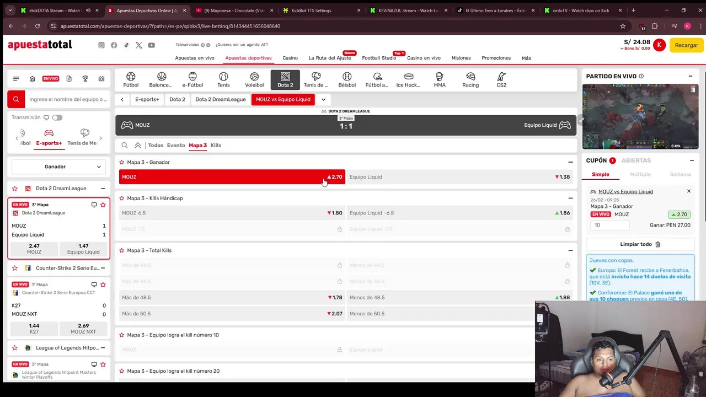Select Equipo Liquid 1.38 winner odds

[460, 177]
